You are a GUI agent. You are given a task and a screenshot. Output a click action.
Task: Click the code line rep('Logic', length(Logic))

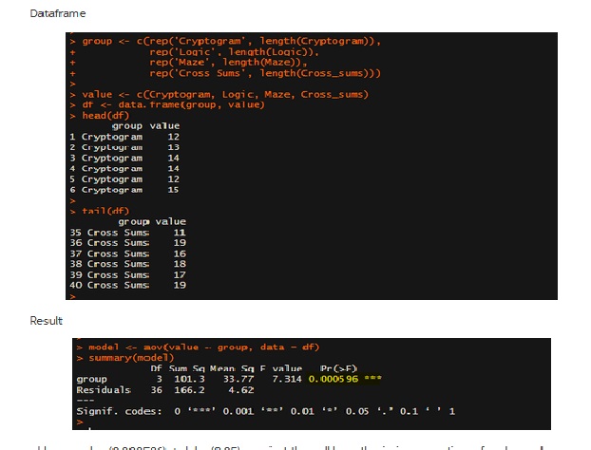coord(234,52)
